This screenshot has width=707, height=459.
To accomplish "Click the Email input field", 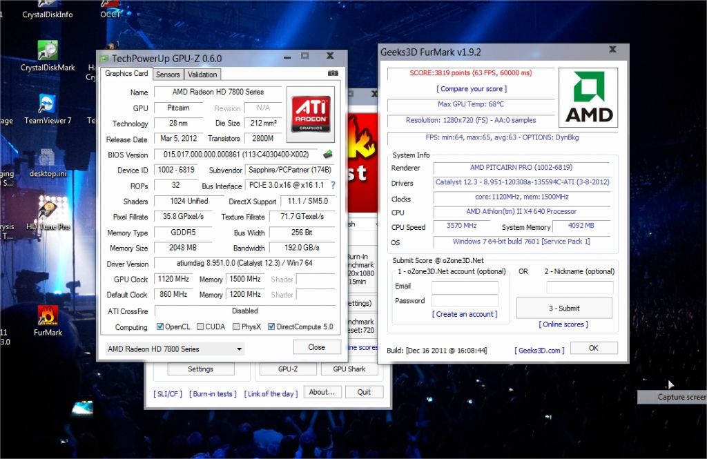I will 465,286.
